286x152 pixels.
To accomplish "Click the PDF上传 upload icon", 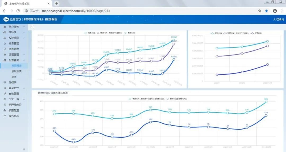I will [x=5, y=99].
